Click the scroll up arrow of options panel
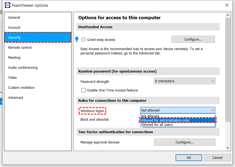The image size is (235, 167). pos(228,15)
